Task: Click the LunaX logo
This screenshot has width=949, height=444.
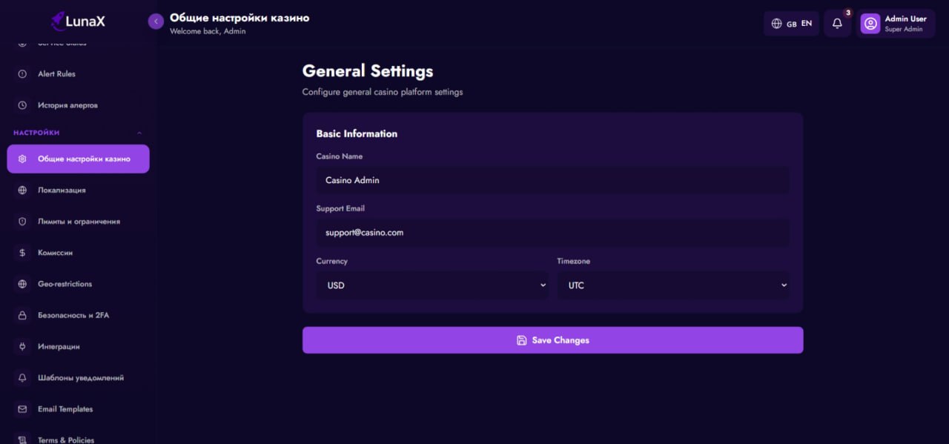Action: point(78,21)
